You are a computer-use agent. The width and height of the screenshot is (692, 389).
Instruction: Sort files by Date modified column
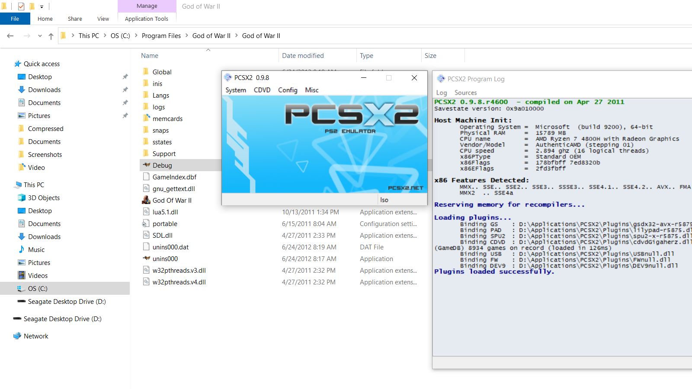303,55
